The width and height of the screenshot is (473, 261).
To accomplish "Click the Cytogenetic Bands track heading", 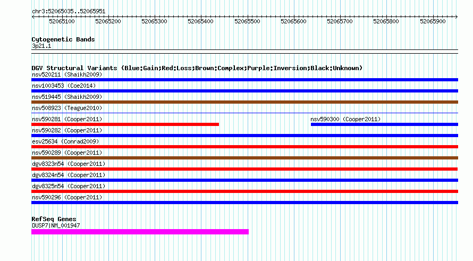I will point(63,39).
